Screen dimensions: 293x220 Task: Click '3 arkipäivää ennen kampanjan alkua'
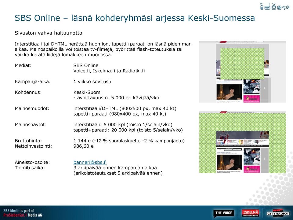click(115, 168)
